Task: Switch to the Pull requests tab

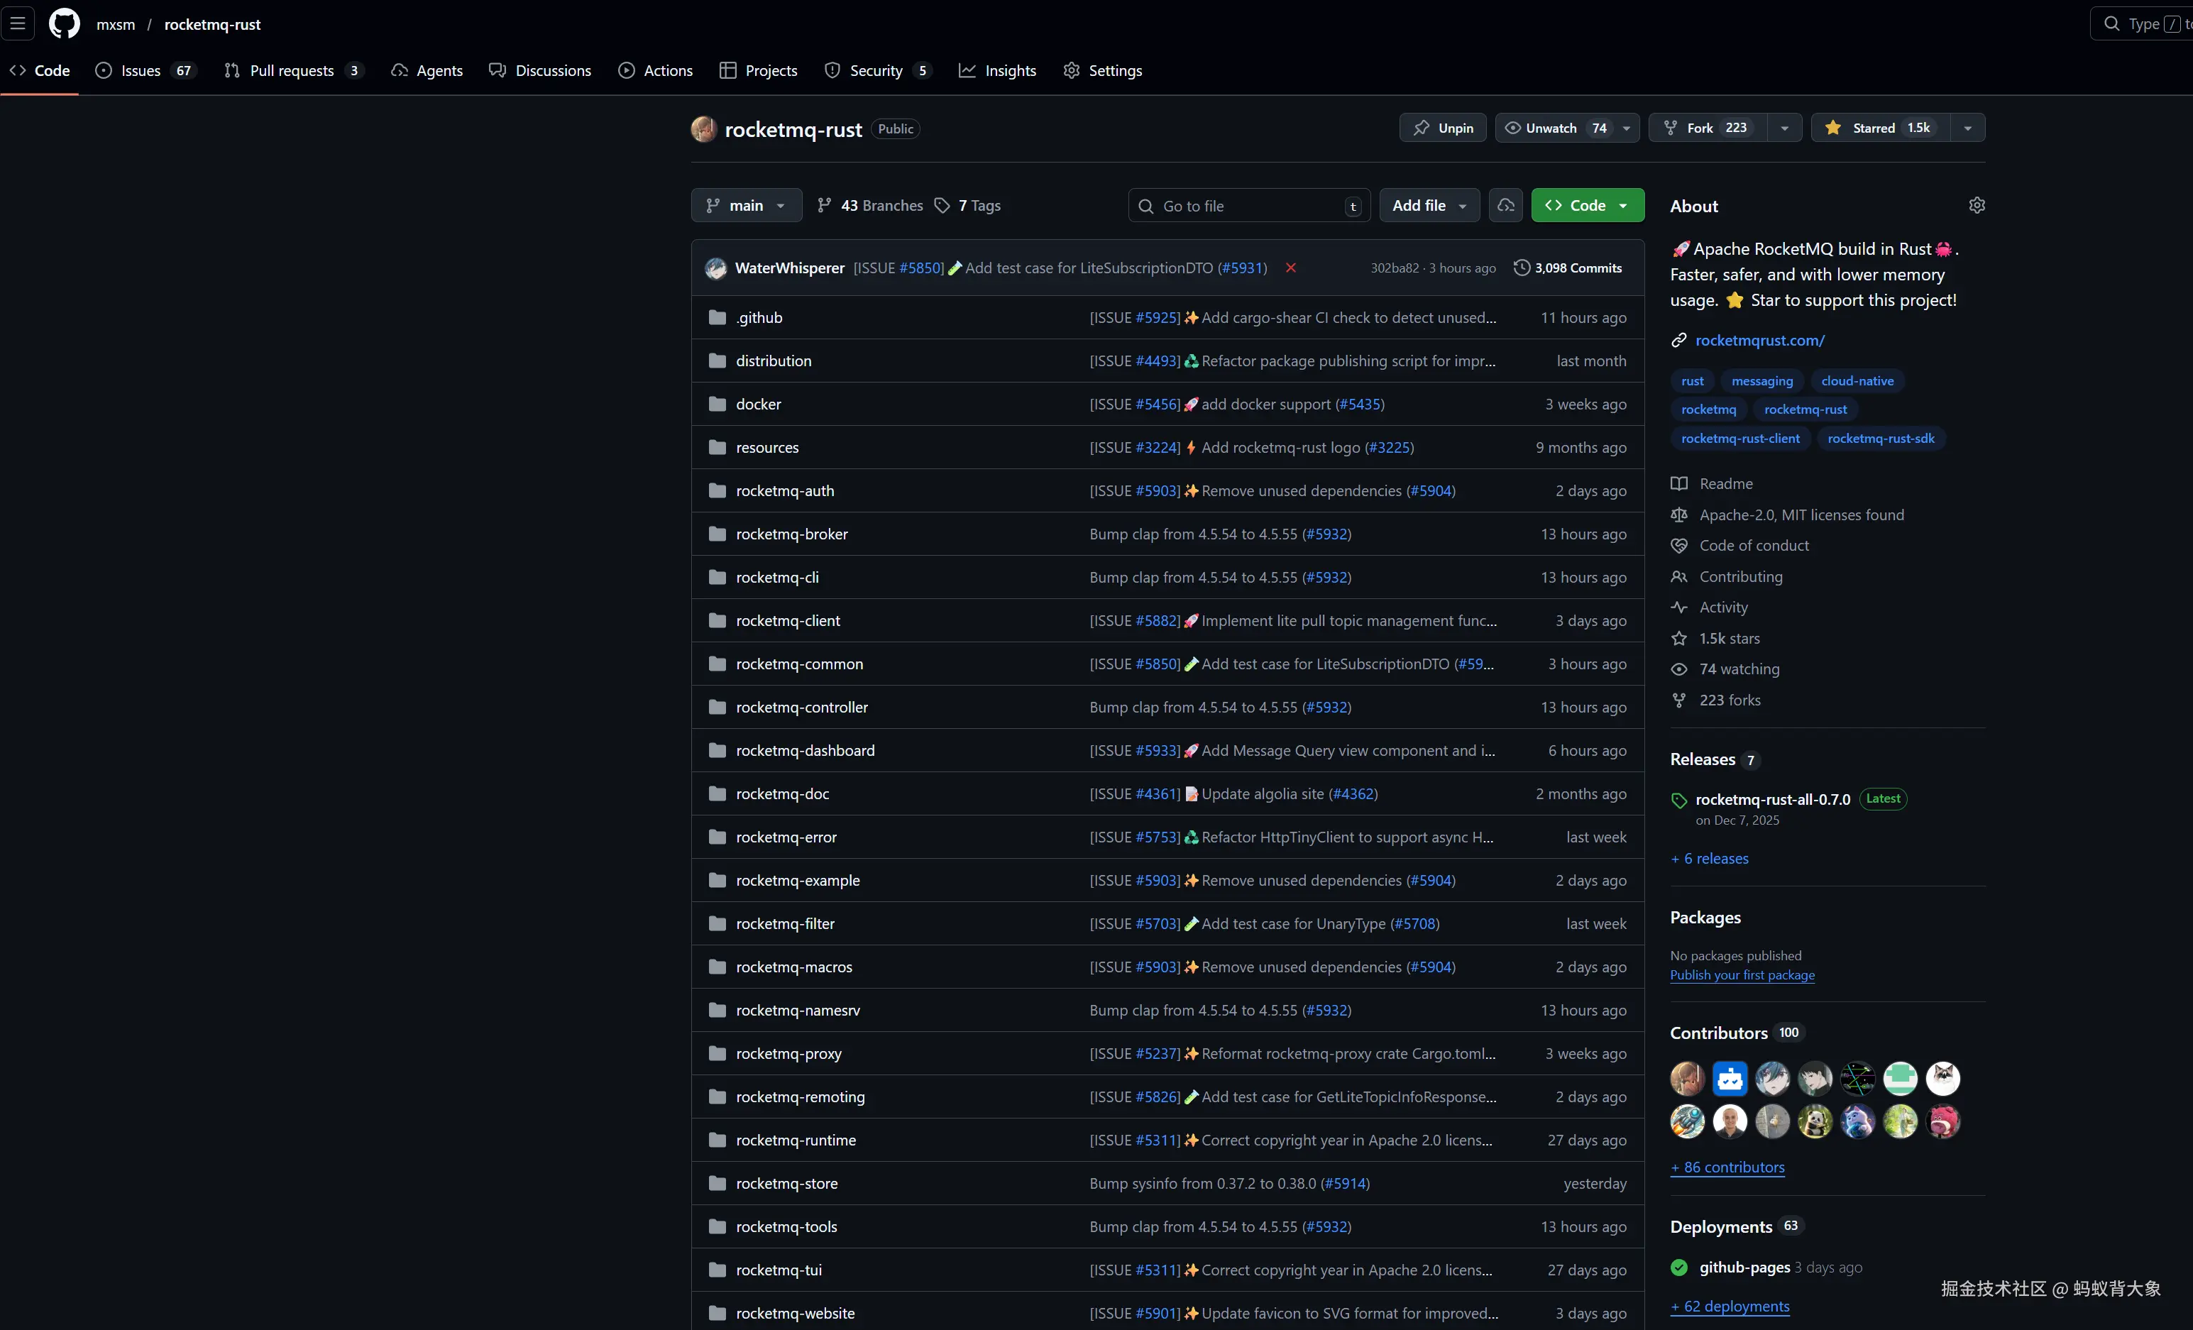Action: tap(292, 70)
